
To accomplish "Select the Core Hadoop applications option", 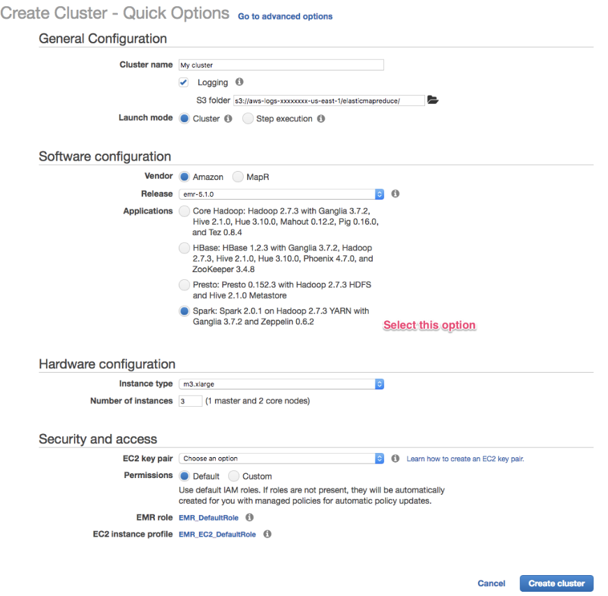I will click(x=184, y=211).
